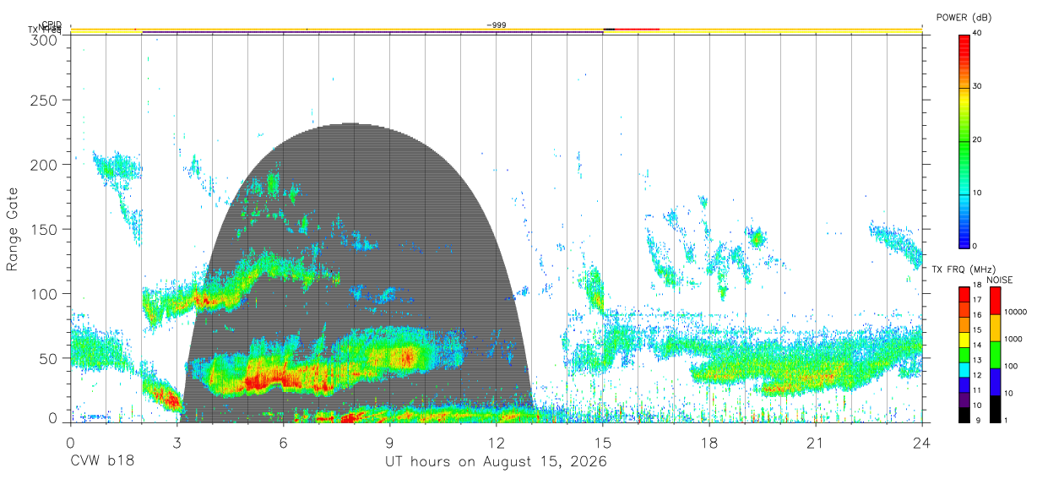
Task: Click the 1000 label on NOISE scale
Action: (x=1013, y=340)
